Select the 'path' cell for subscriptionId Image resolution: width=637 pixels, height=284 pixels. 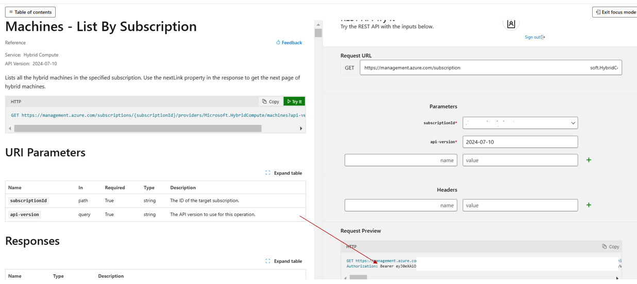[83, 201]
